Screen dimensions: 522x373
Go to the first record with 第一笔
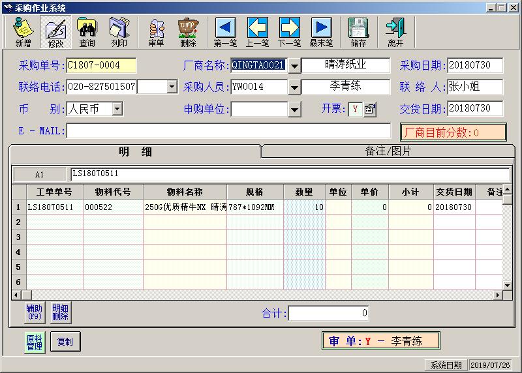(225, 32)
